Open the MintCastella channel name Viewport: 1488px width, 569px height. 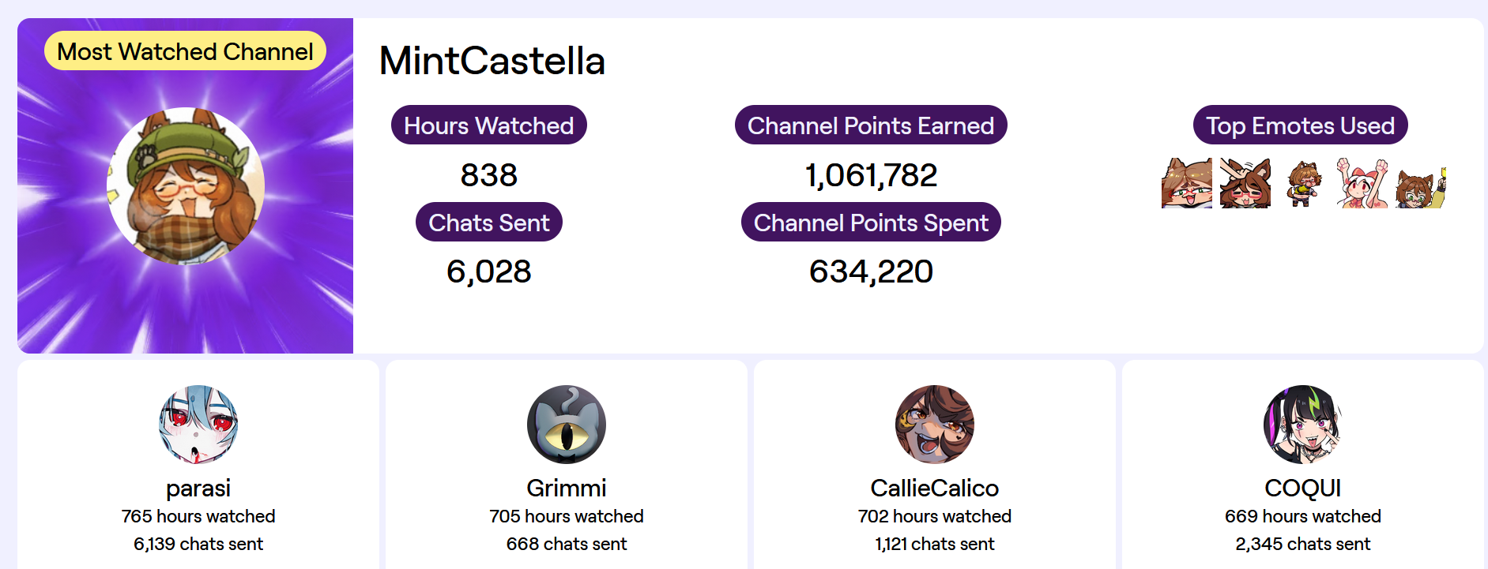tap(492, 61)
